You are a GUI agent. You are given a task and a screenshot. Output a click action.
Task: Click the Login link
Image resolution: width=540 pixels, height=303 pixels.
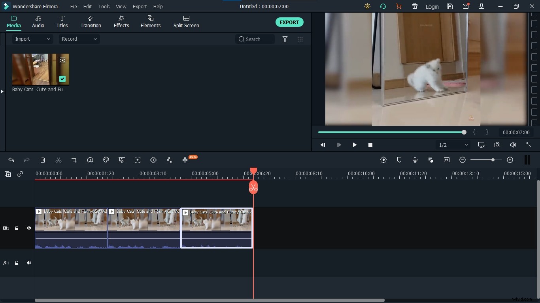[432, 7]
